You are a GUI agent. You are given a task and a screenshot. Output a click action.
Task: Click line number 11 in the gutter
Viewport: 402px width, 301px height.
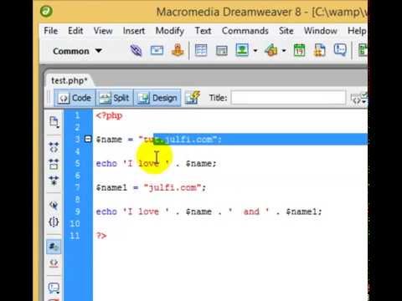tap(75, 236)
